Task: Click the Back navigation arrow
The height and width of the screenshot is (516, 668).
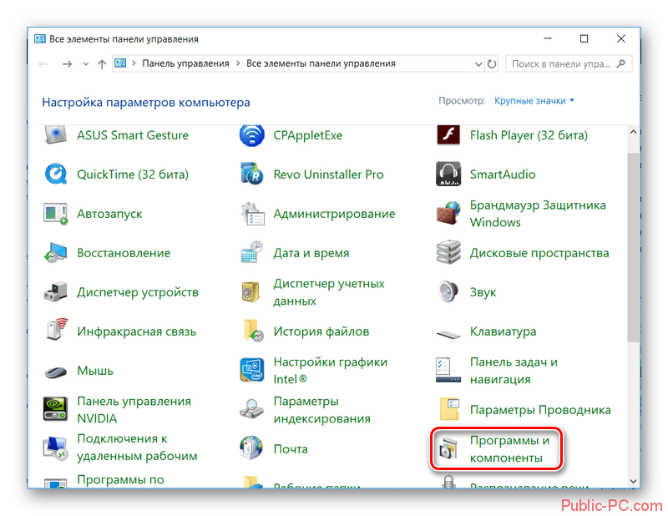Action: [x=43, y=64]
